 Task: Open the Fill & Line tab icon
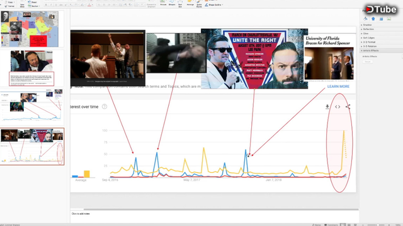[365, 19]
